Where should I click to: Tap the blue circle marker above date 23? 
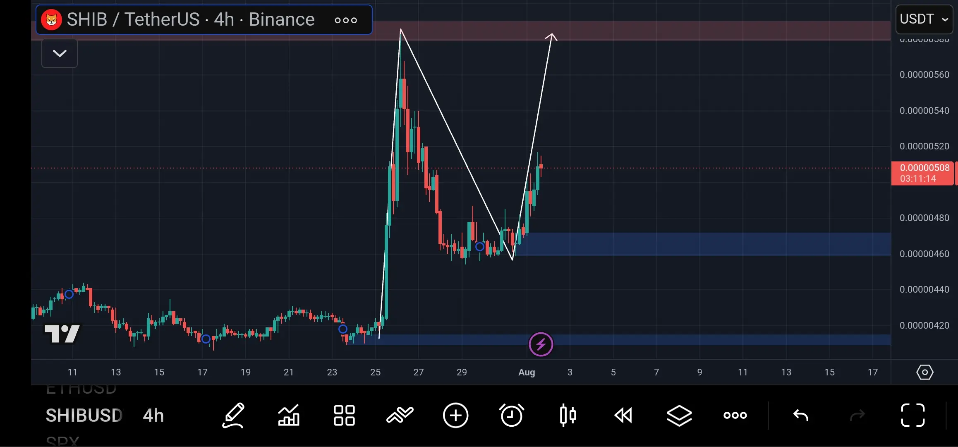[343, 329]
